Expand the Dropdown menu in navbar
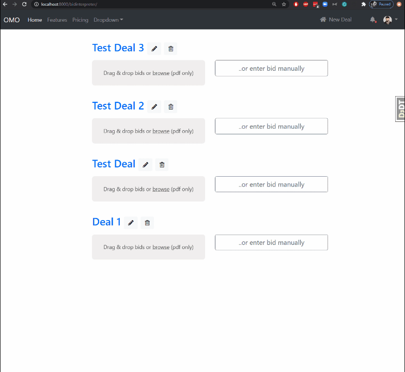 point(108,20)
